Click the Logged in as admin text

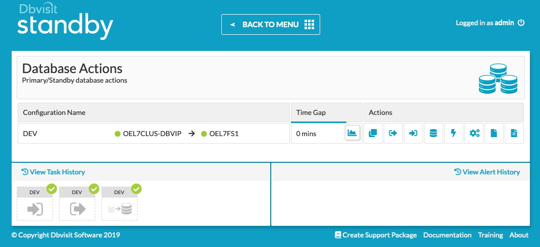click(485, 23)
